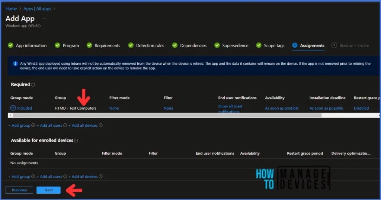Click the Installation deadline column header
381x200 pixels.
[327, 98]
